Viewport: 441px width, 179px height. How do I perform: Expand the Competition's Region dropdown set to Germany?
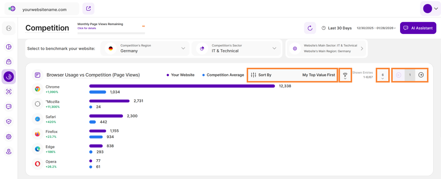(x=145, y=49)
